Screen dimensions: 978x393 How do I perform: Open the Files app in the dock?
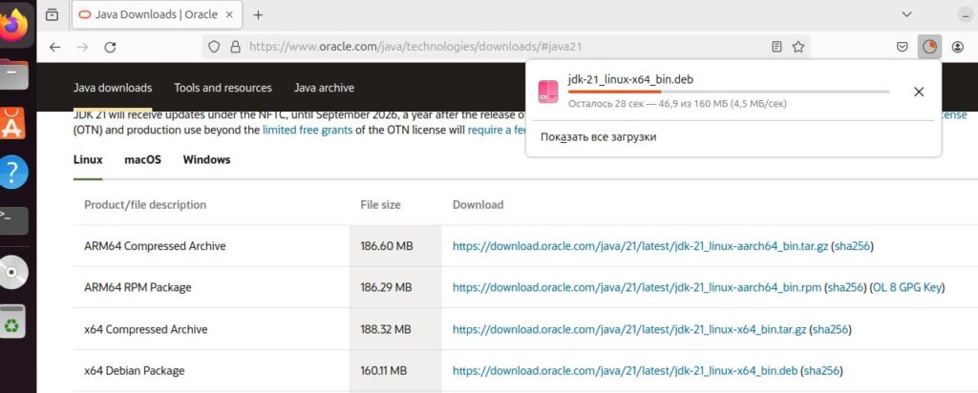tap(13, 74)
